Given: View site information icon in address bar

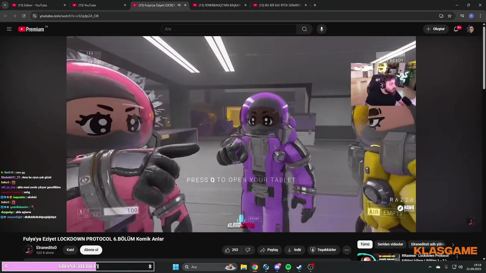Looking at the screenshot, I should click(35, 16).
